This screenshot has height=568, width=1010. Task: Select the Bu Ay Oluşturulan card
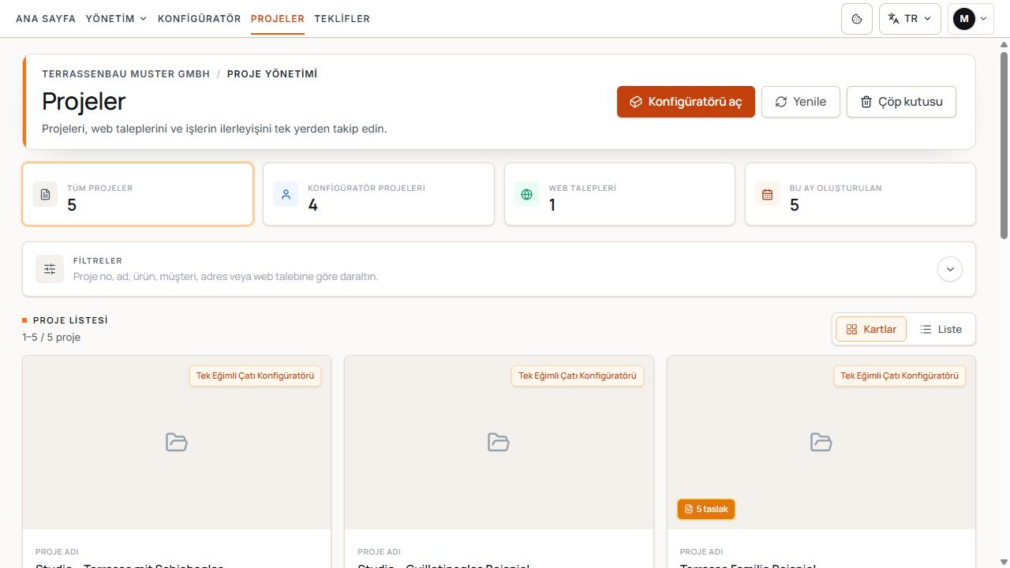[x=860, y=194]
